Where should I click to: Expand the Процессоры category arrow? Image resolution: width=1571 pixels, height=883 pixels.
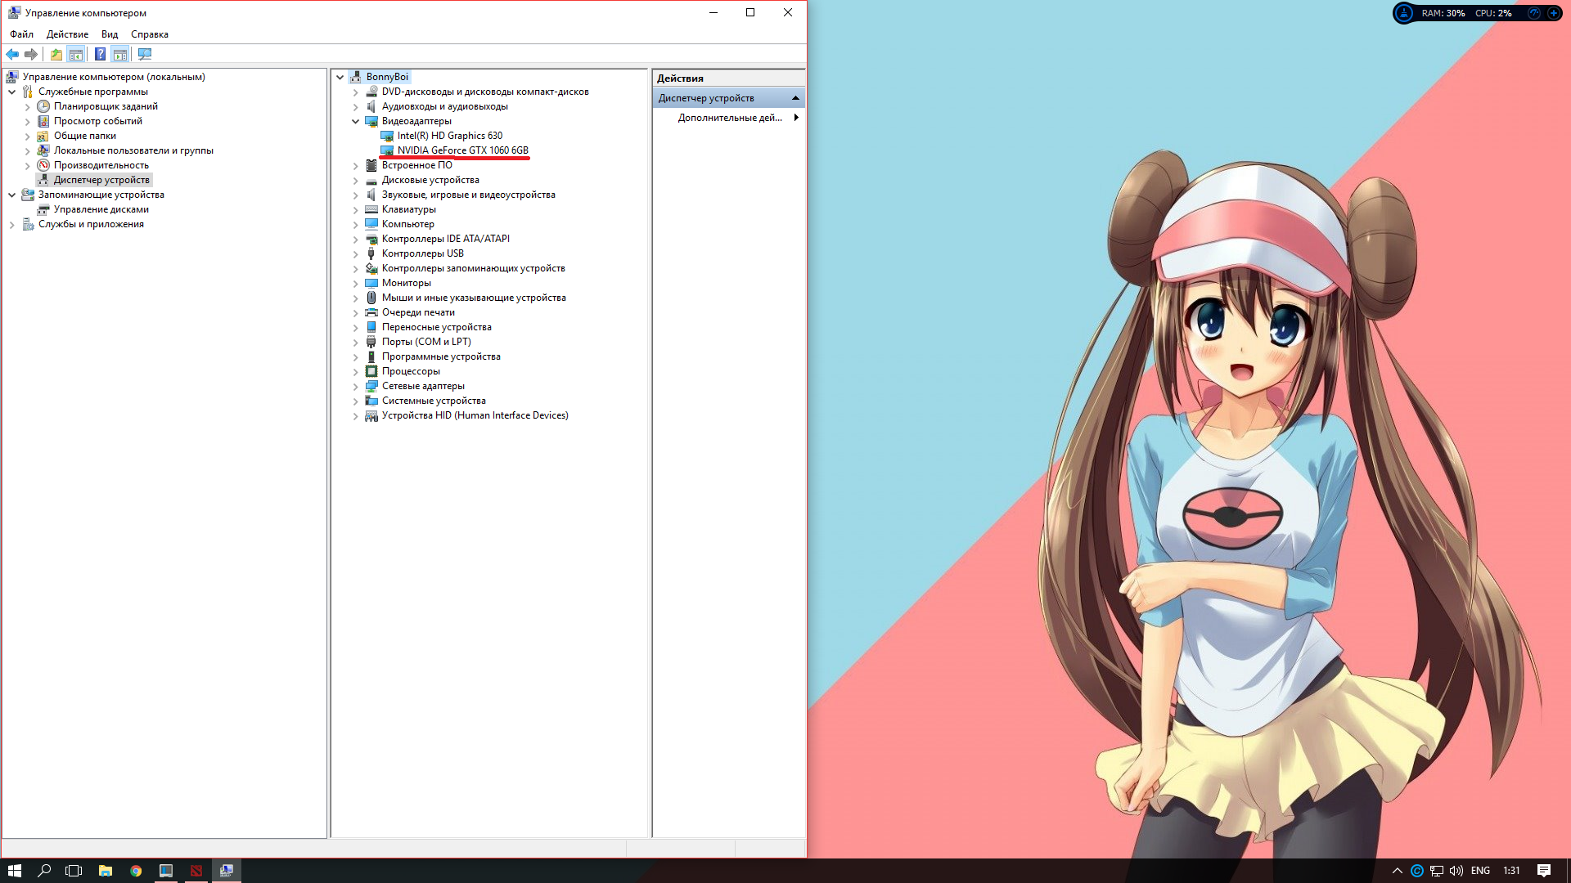356,371
